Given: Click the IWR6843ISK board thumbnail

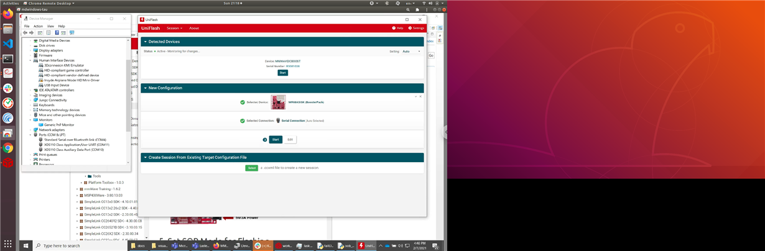Looking at the screenshot, I should [x=278, y=102].
